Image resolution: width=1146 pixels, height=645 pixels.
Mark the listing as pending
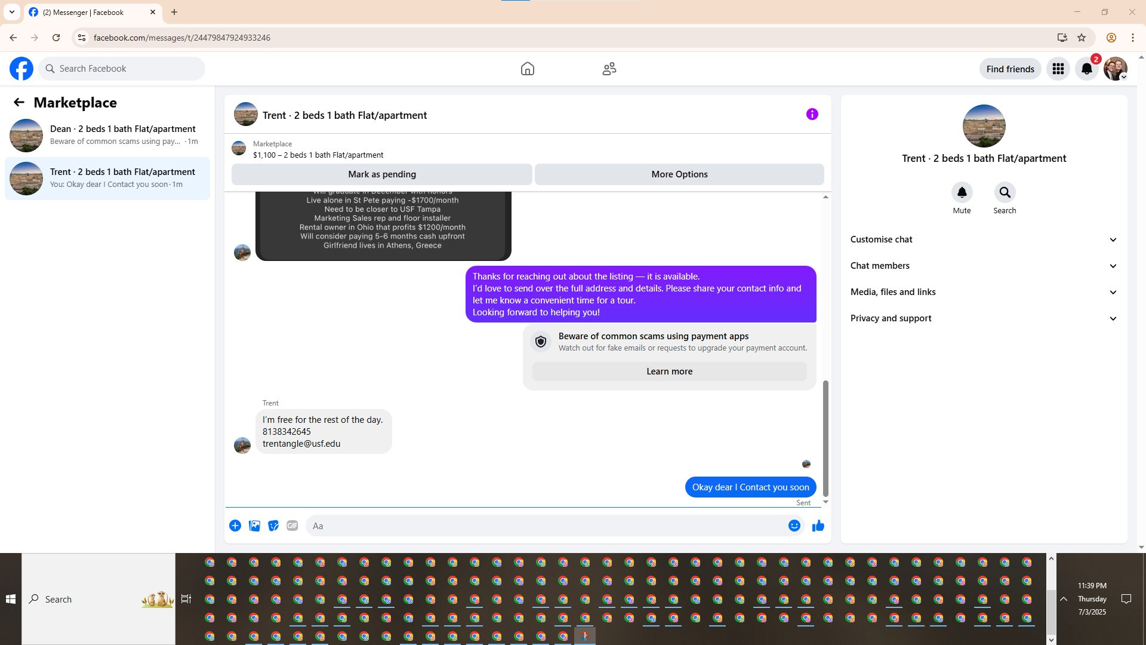381,174
